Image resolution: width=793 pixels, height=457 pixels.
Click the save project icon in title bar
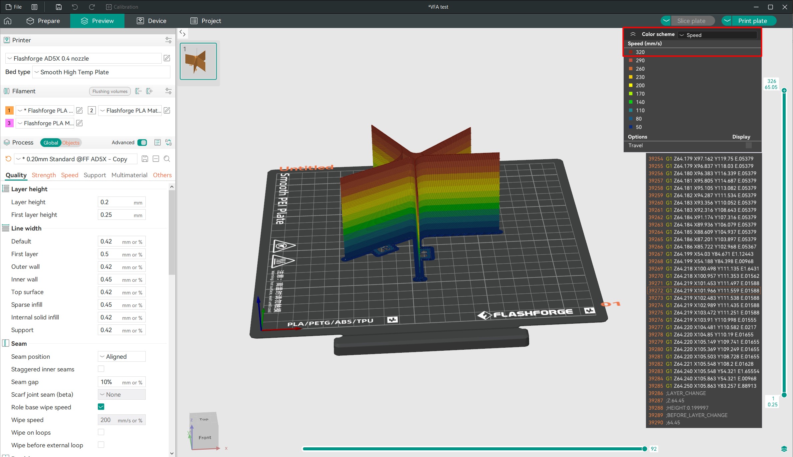pos(59,7)
